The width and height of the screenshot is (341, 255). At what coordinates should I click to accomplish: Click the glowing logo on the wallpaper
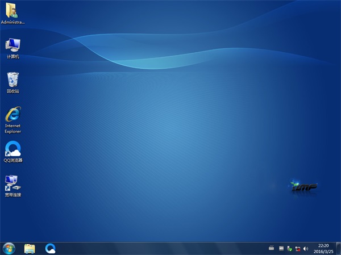pyautogui.click(x=303, y=186)
